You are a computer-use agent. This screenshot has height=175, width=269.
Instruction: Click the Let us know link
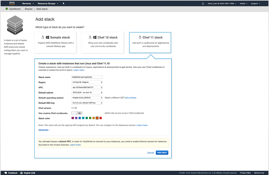click(130, 98)
